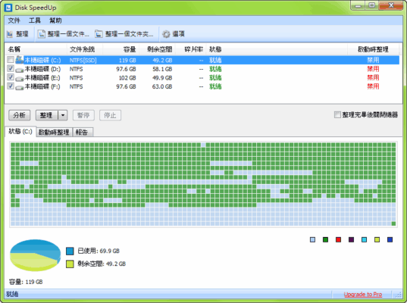Click the defrag single file toolbar icon
Viewport: 407px width, 303px height.
tap(41, 34)
